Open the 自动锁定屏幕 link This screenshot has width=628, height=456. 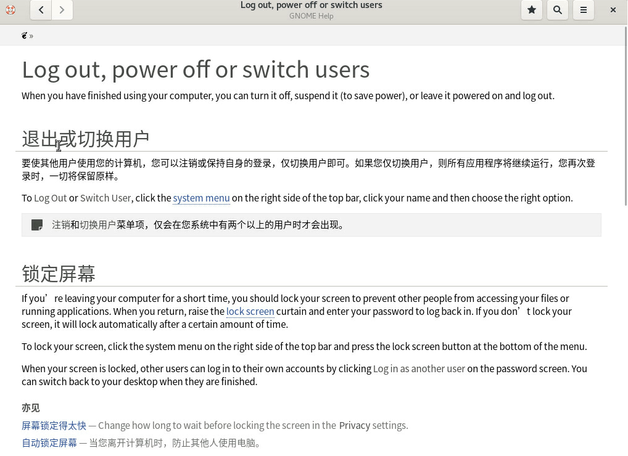[49, 442]
